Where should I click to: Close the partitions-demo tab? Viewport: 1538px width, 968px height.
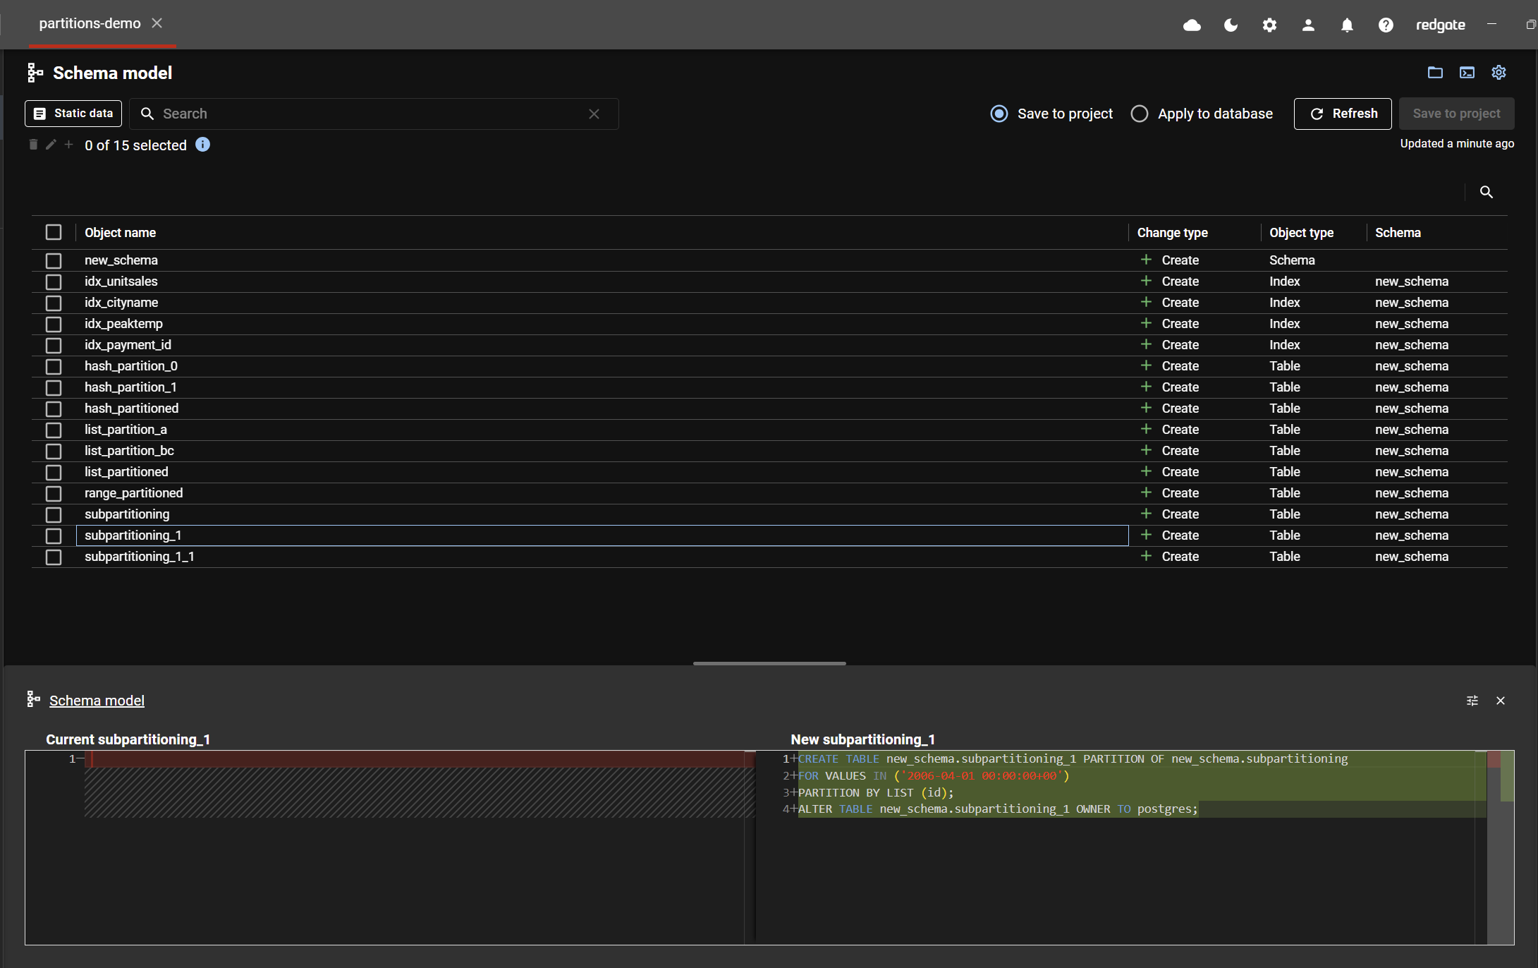pyautogui.click(x=157, y=23)
